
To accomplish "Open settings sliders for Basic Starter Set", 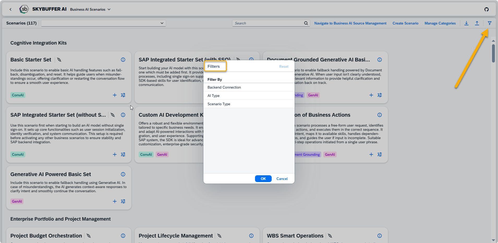I will pyautogui.click(x=123, y=95).
